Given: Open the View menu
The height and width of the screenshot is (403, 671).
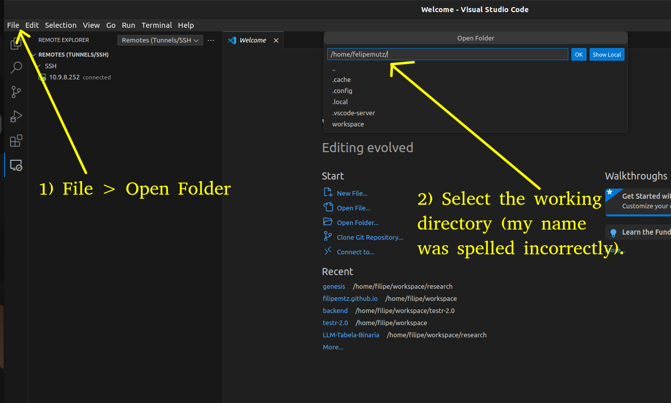Looking at the screenshot, I should pyautogui.click(x=92, y=25).
